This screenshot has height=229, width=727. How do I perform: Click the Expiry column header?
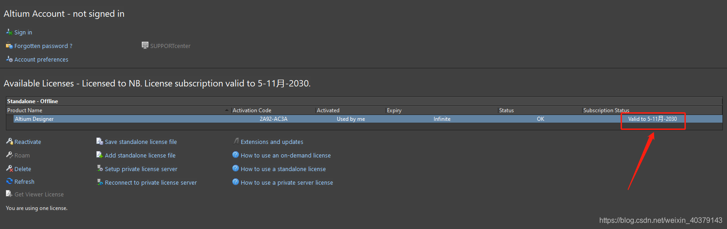click(441, 110)
